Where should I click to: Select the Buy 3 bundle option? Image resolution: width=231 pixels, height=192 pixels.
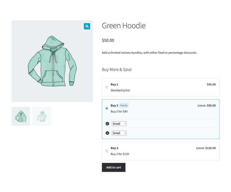(x=107, y=151)
